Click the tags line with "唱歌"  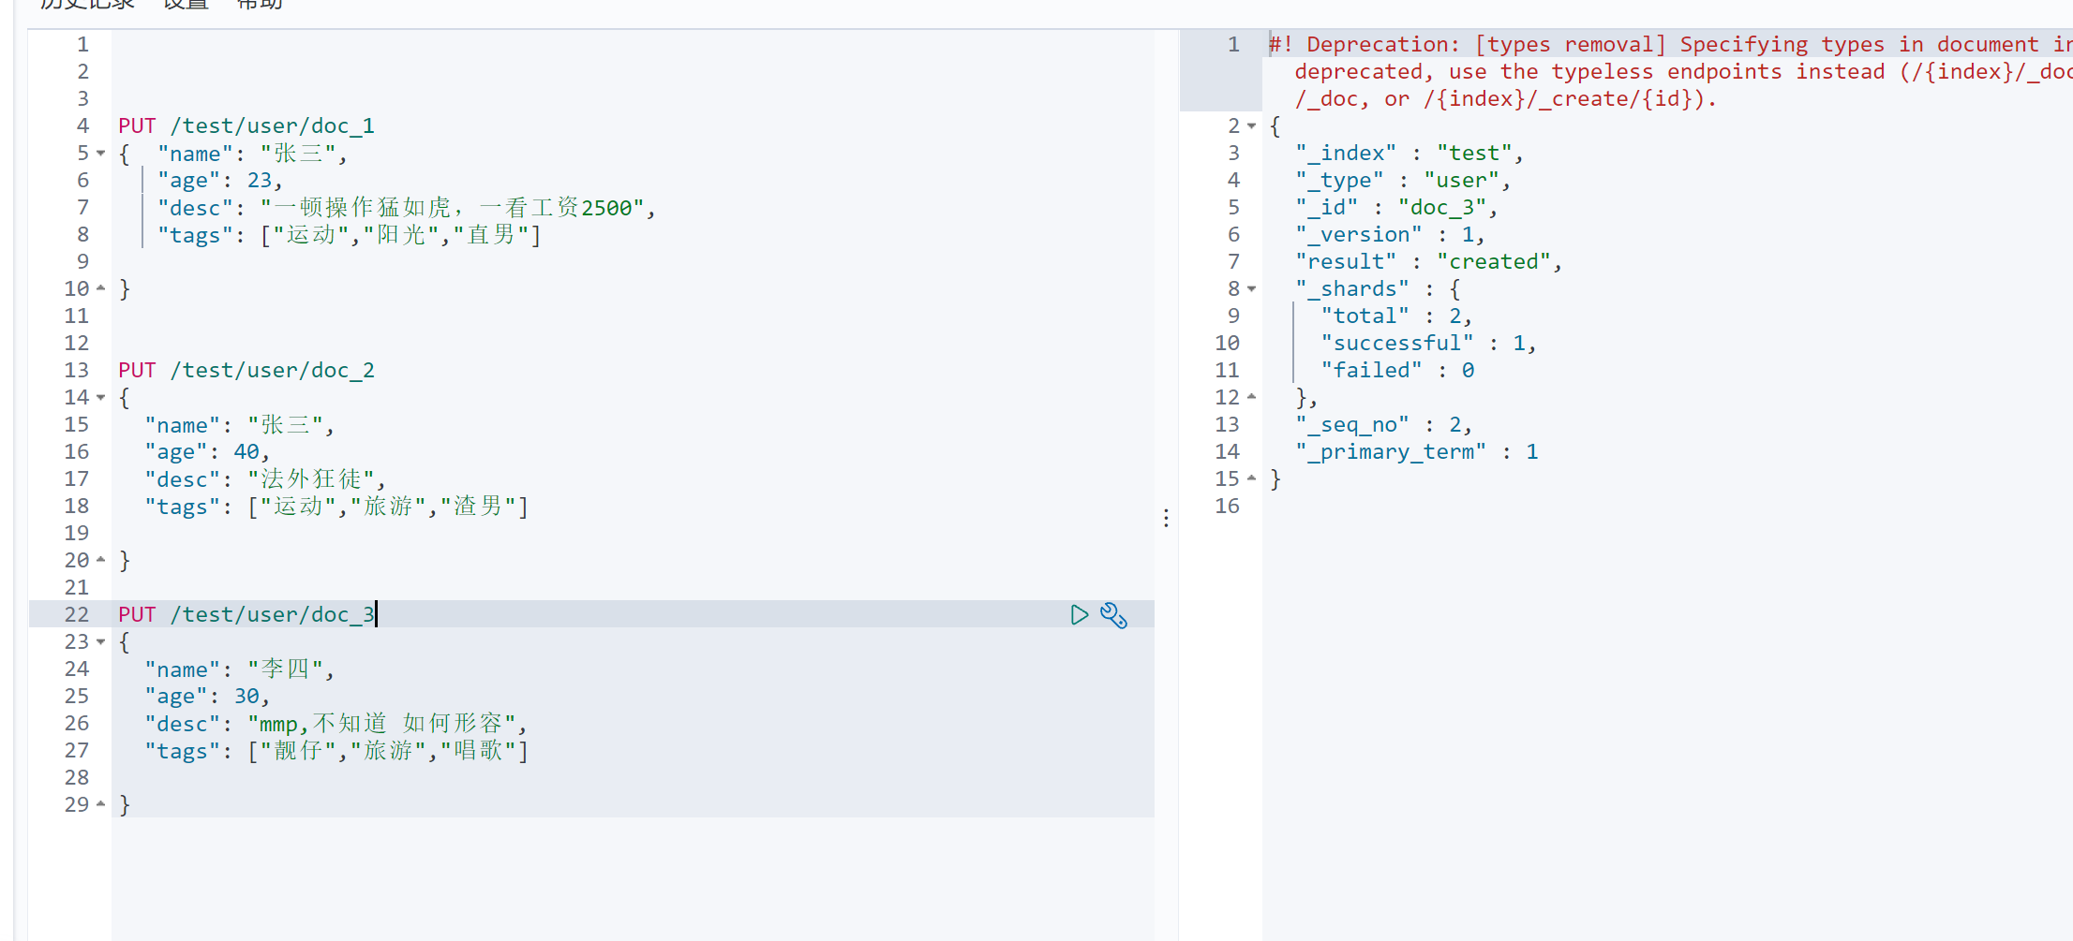[336, 750]
